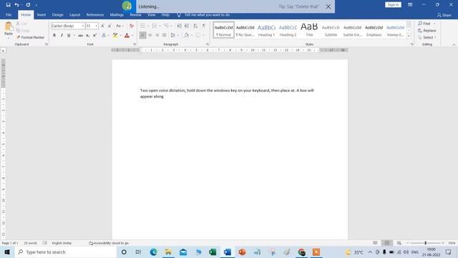Screen dimensions: 458x258
Task: Open PowerPoint from the taskbar
Action: pos(242,252)
